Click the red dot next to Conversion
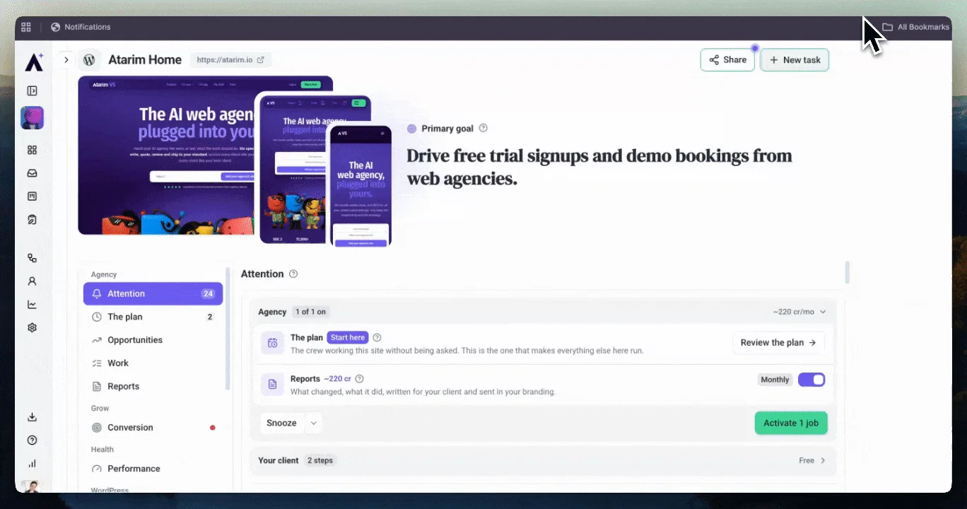This screenshot has height=509, width=967. 213,428
